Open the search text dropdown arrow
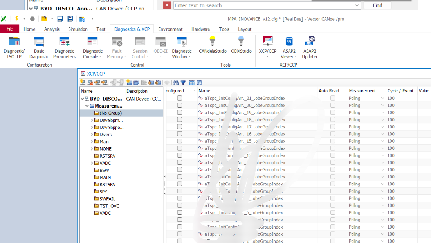431x243 pixels. [x=357, y=5]
